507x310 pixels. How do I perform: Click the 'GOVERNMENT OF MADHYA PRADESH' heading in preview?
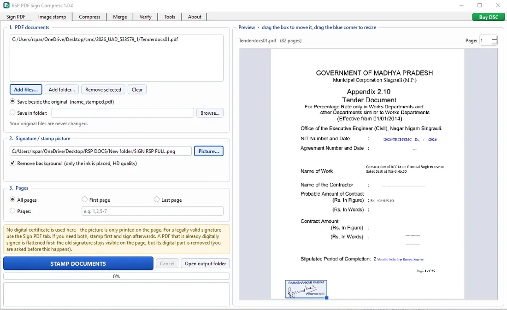(374, 73)
